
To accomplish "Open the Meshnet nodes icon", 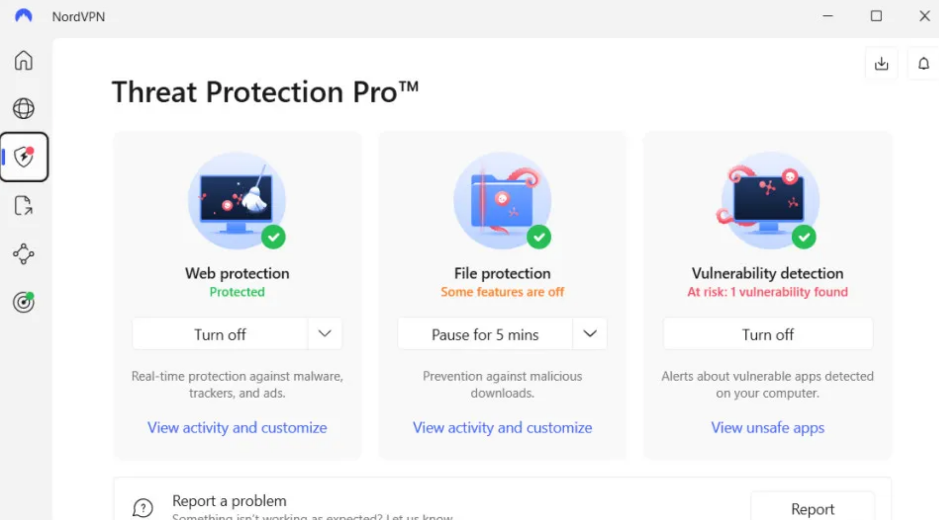I will coord(23,254).
